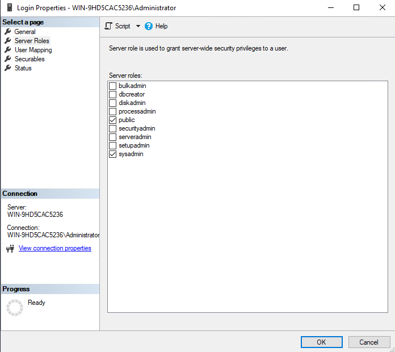
Task: Click the Cancel button
Action: [369, 342]
